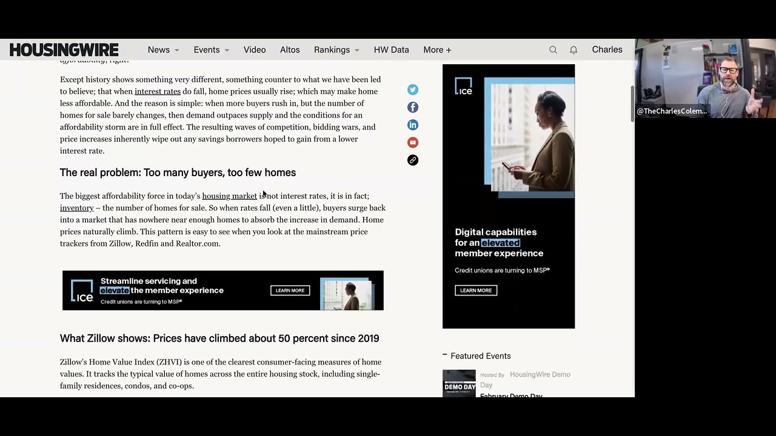
Task: Open the HW Data nav item
Action: pos(392,50)
